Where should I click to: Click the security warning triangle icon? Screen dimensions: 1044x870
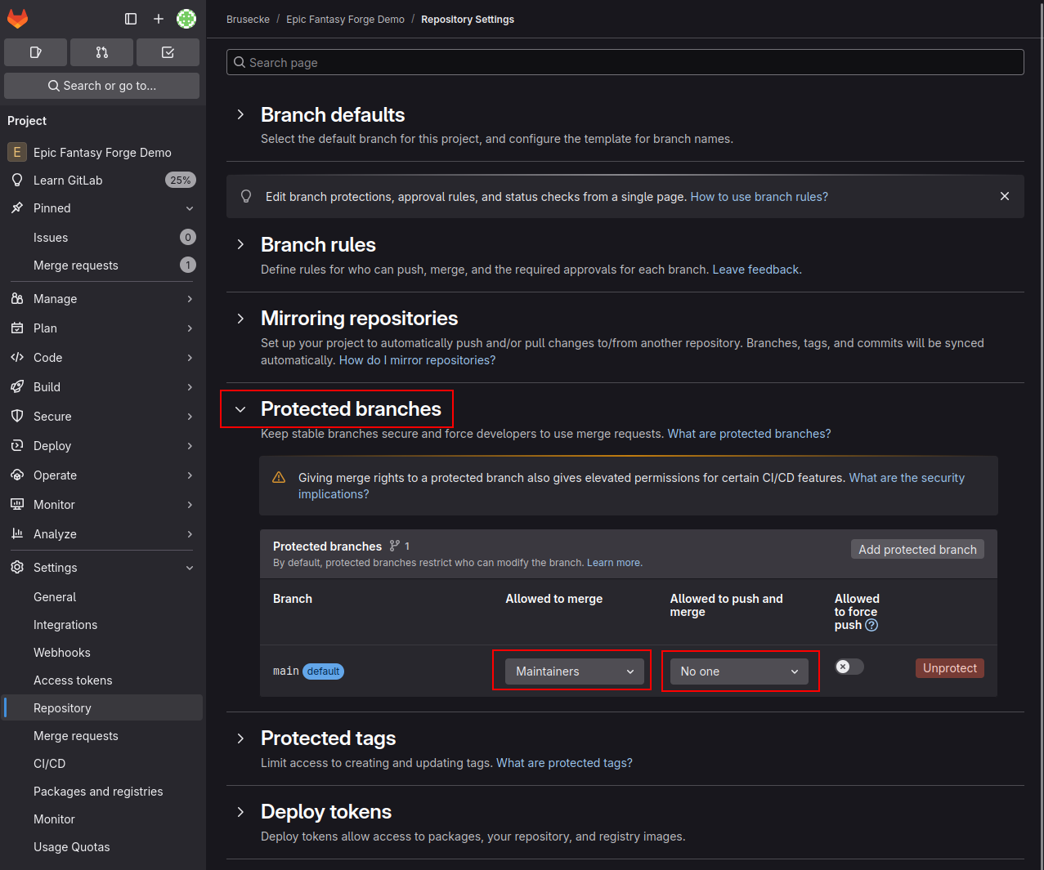click(279, 477)
